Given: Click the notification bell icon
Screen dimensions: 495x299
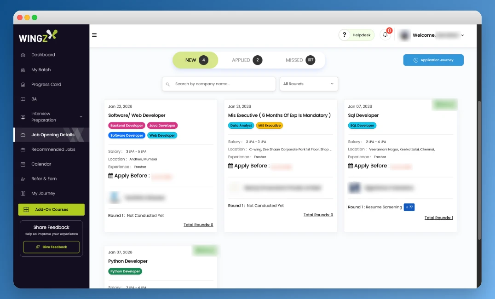Looking at the screenshot, I should [x=386, y=34].
